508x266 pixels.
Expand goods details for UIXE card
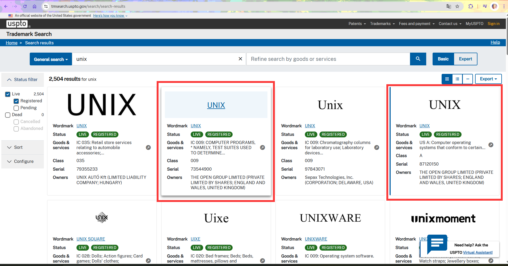click(x=263, y=261)
